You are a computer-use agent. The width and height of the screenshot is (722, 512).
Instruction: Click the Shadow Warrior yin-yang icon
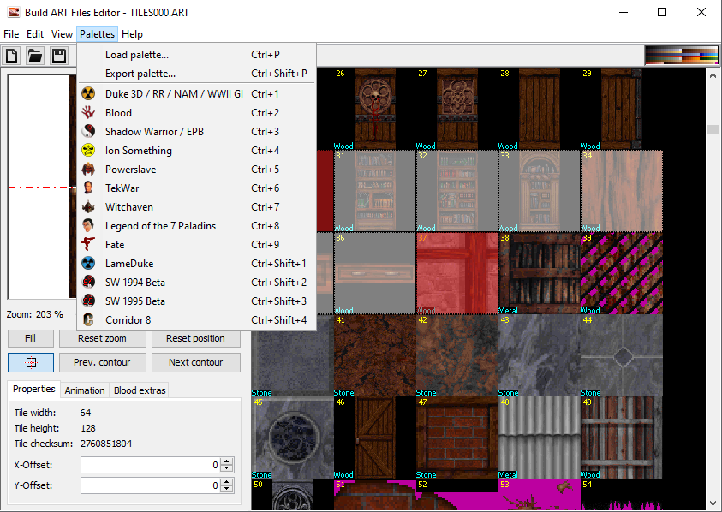click(x=88, y=132)
